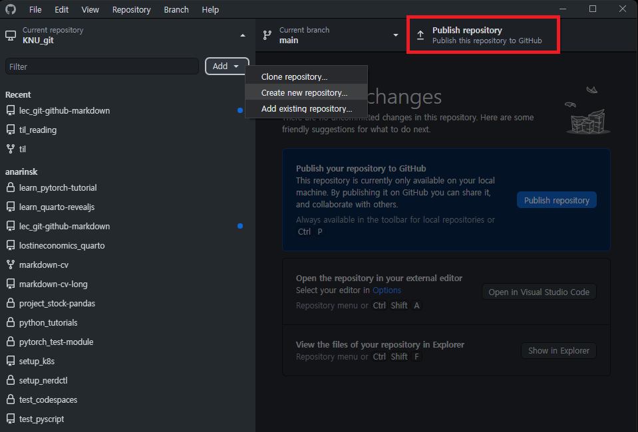638x432 pixels.
Task: Select lostineconomics_quarto repository name
Action: click(62, 245)
